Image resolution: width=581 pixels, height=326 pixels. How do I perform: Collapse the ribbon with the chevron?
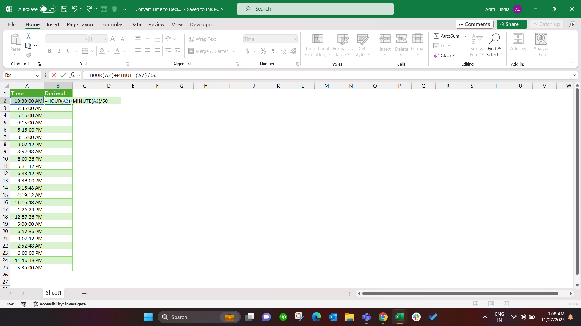click(x=572, y=62)
